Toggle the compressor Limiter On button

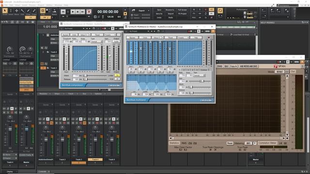pos(117,75)
